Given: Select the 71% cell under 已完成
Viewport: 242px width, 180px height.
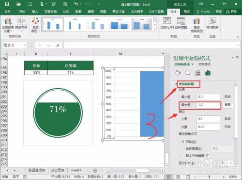Looking at the screenshot, I should pyautogui.click(x=71, y=73).
